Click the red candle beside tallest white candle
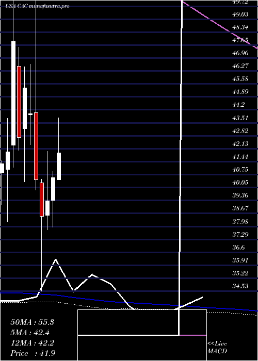 click(19, 102)
